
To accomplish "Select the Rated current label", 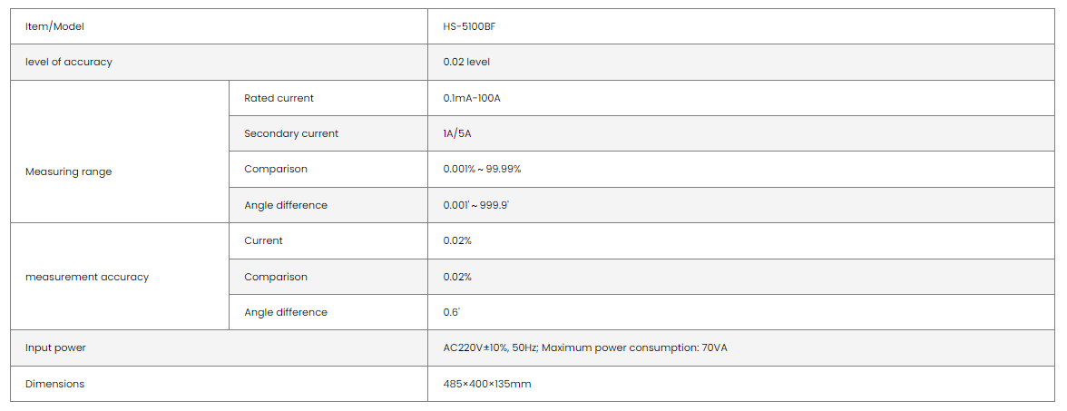I will pos(279,98).
